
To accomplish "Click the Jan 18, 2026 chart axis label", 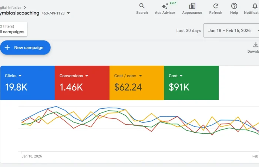I will coord(31,156).
